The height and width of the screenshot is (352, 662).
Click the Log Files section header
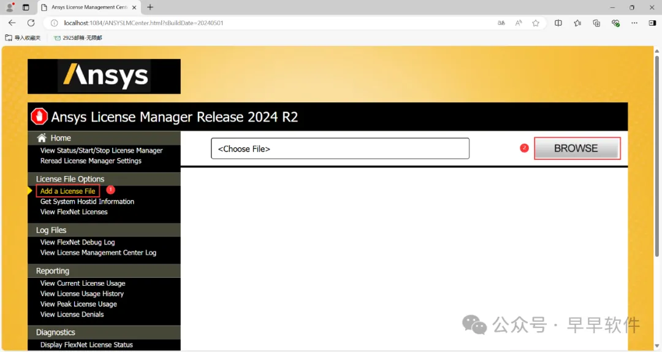click(51, 230)
